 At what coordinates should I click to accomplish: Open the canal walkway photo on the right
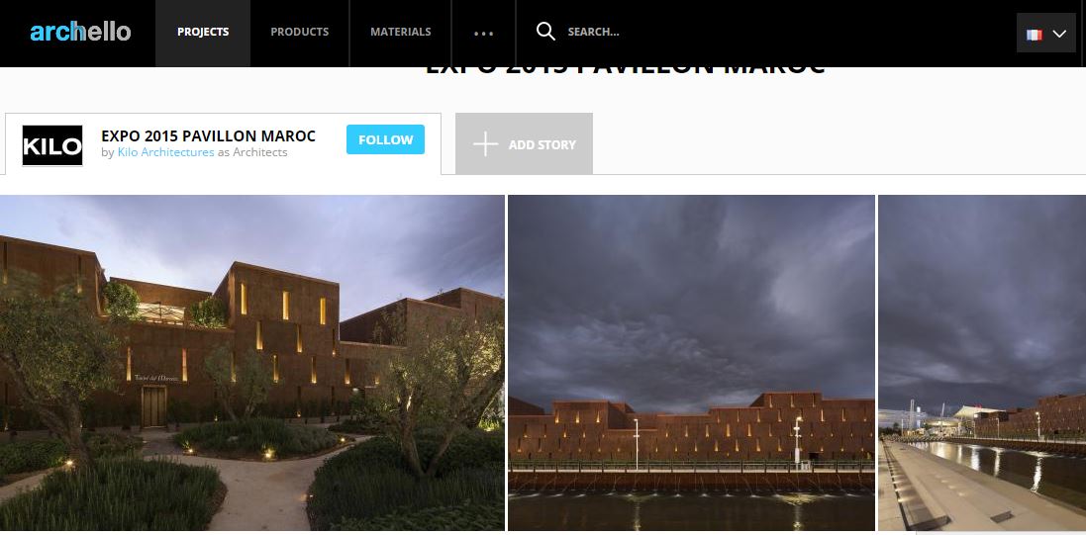[x=982, y=363]
